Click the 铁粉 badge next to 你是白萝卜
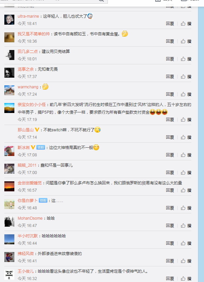This screenshot has width=204, height=282. (43, 201)
